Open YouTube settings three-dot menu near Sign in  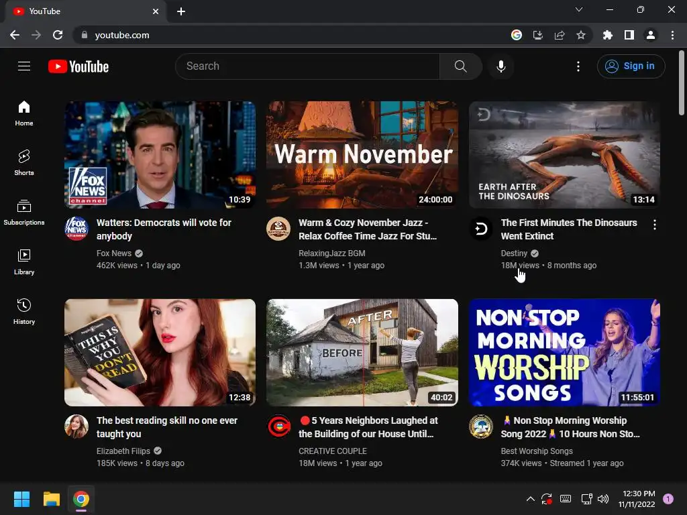click(x=578, y=66)
